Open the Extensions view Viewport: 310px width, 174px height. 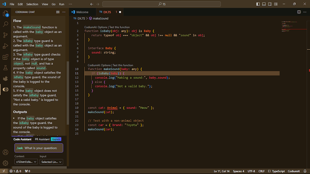[6, 57]
